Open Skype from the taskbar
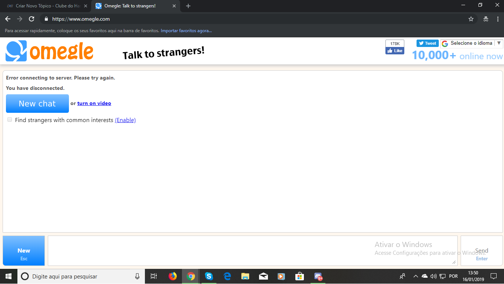This screenshot has width=504, height=284. tap(209, 276)
